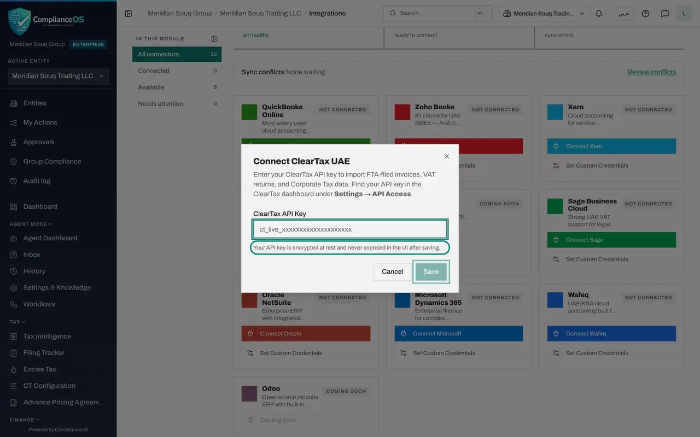The image size is (700, 437).
Task: Collapse the Agent Mode section
Action: [x=31, y=224]
